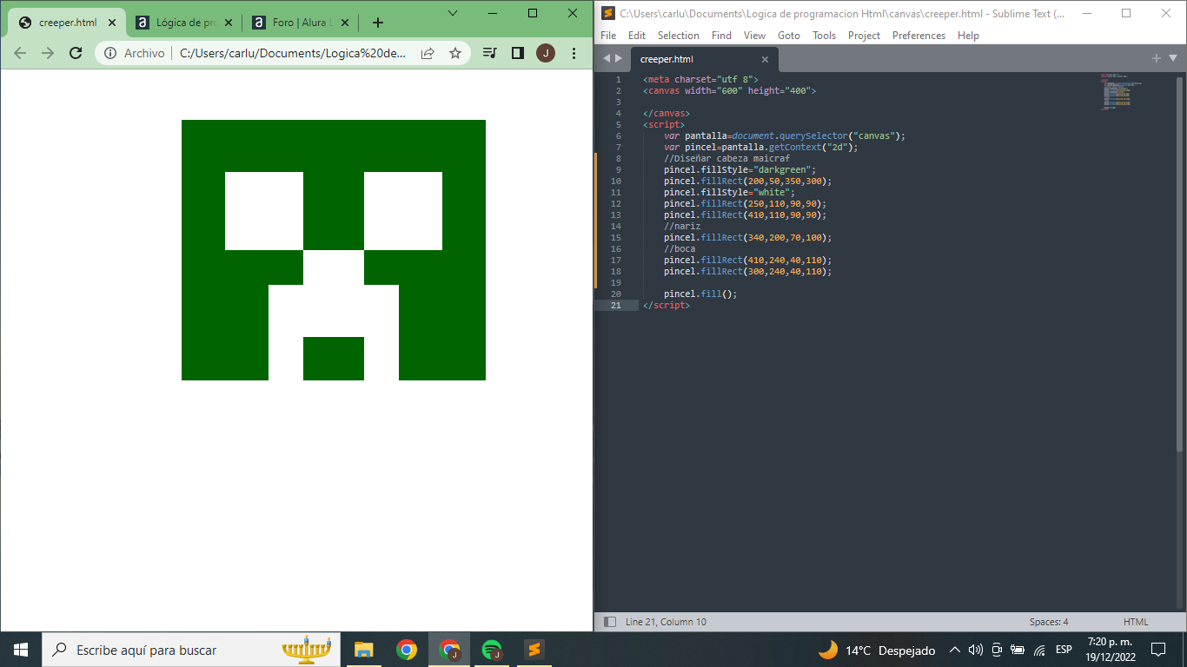The width and height of the screenshot is (1187, 667).
Task: Add new tab with plus in Sublime
Action: pos(1156,58)
